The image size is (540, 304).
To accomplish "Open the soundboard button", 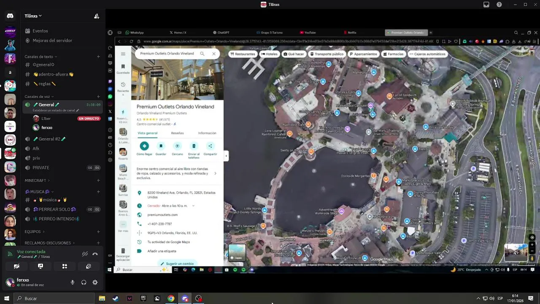I will 89,266.
